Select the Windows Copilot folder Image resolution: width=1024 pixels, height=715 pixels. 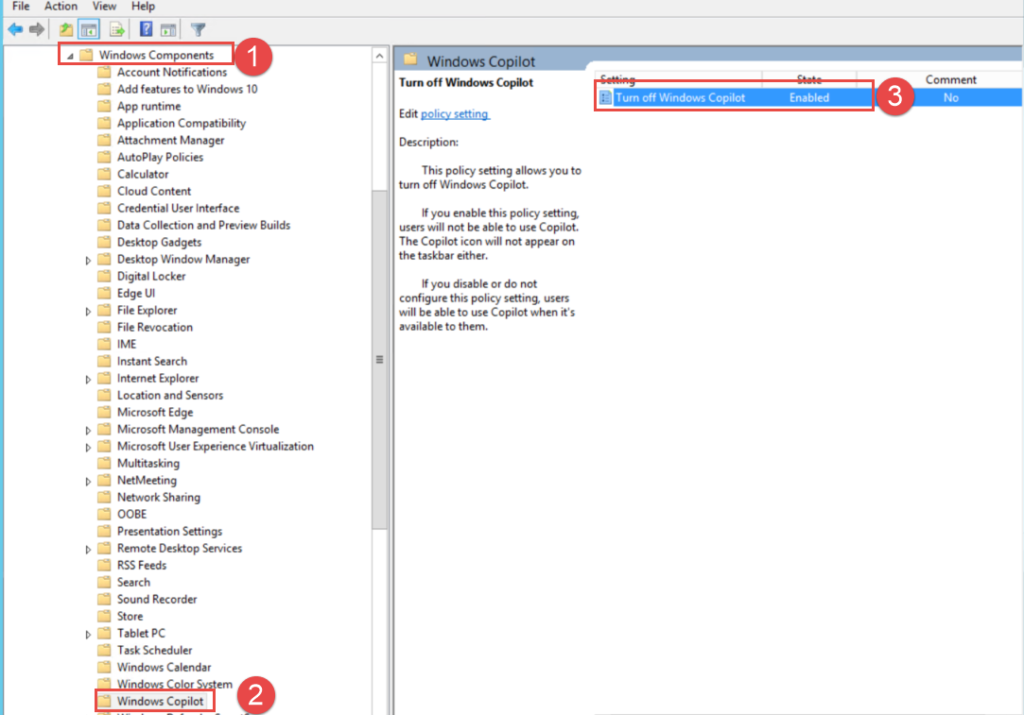tap(160, 701)
